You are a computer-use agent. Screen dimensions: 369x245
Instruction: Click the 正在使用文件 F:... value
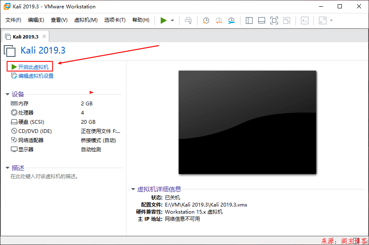[101, 131]
